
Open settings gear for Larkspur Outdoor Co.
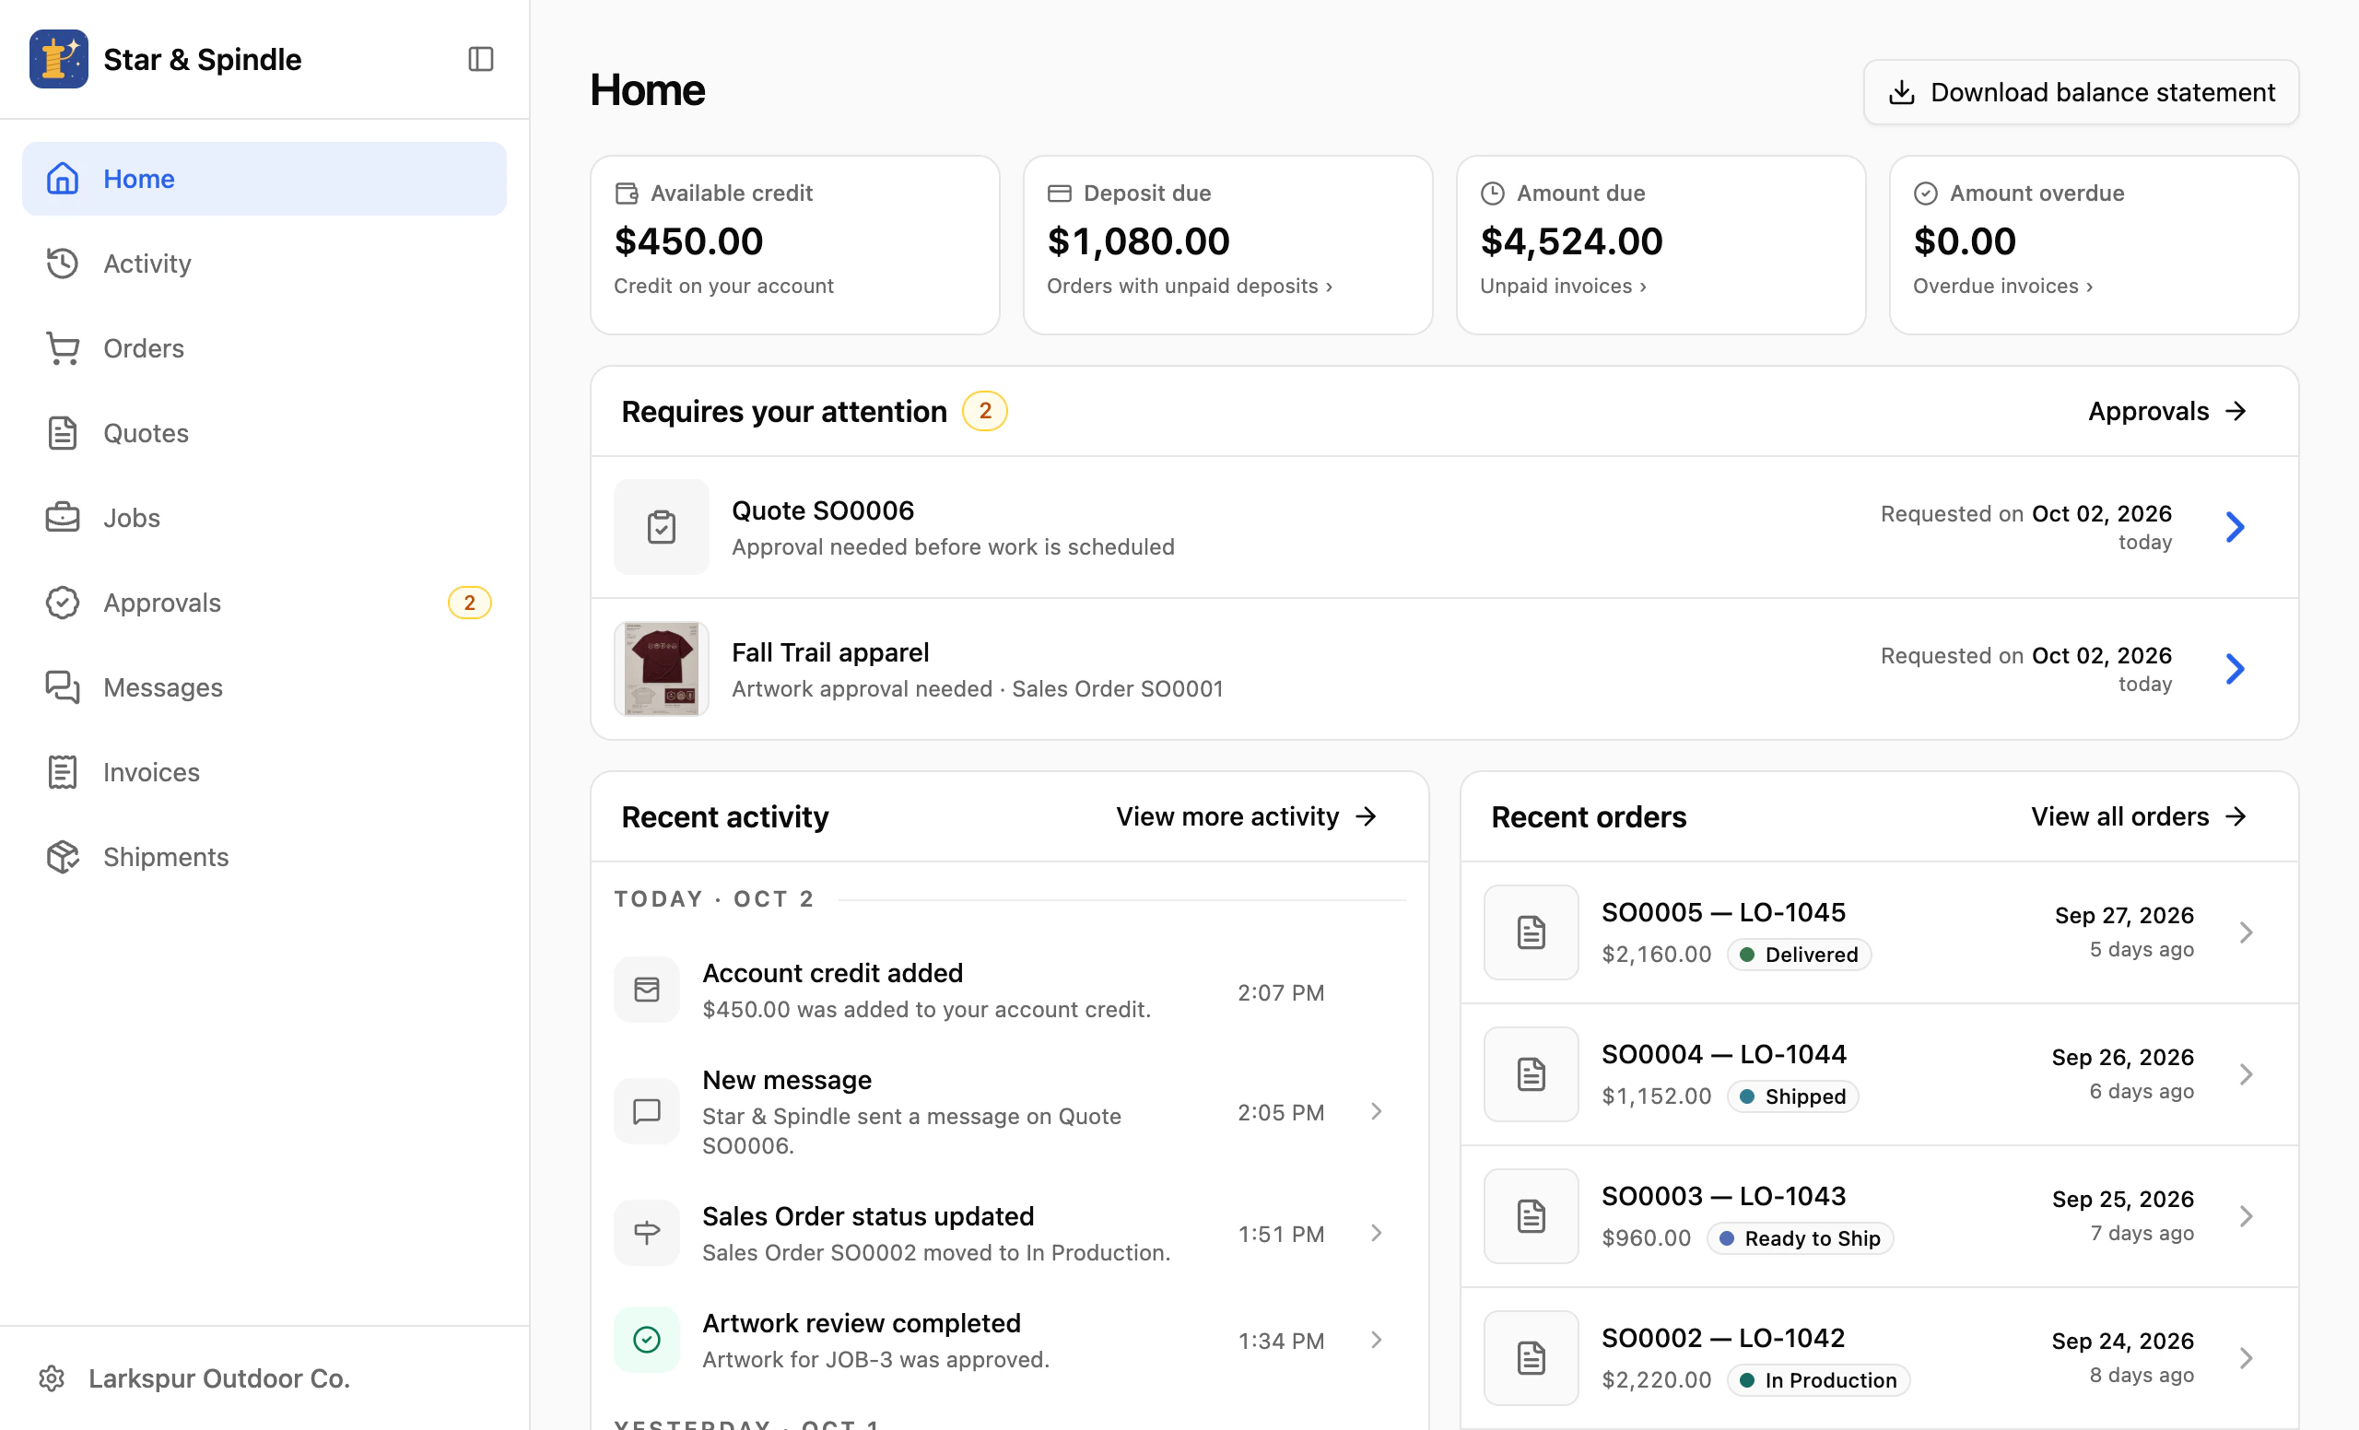coord(52,1378)
